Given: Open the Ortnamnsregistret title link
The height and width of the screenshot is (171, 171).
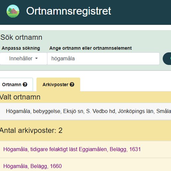Looking at the screenshot, I should pos(69,11).
